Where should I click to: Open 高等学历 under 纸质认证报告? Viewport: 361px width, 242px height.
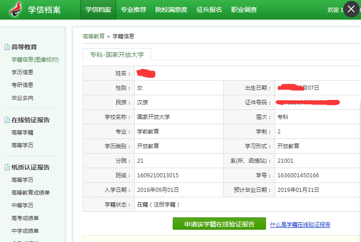(22, 180)
